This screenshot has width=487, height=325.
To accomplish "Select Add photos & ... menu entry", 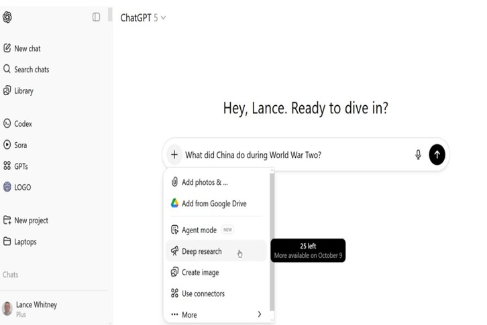I will pyautogui.click(x=217, y=182).
